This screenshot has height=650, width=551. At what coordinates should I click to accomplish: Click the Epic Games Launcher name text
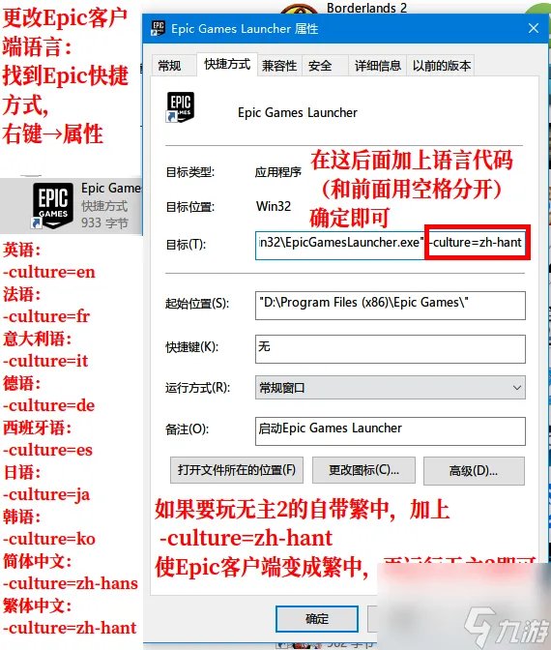pos(298,113)
